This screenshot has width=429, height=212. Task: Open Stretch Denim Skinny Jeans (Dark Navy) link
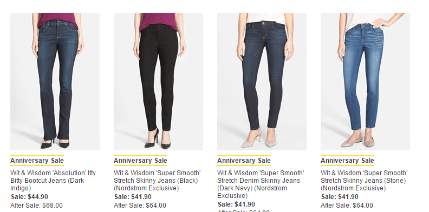pyautogui.click(x=261, y=184)
